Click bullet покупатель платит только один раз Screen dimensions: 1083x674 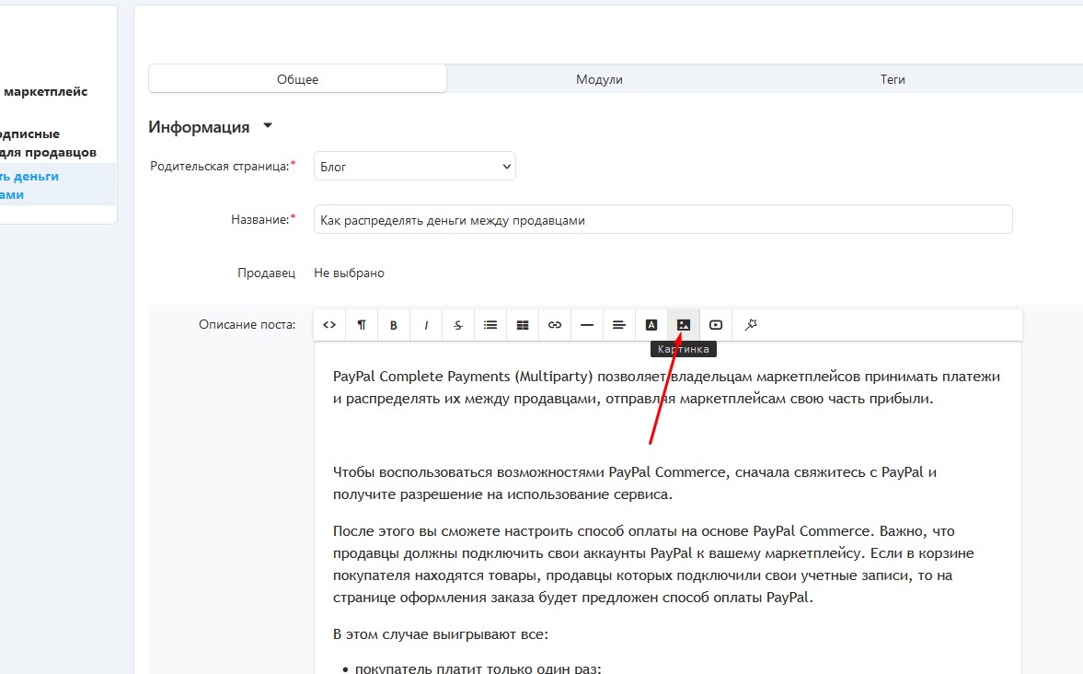click(x=478, y=668)
